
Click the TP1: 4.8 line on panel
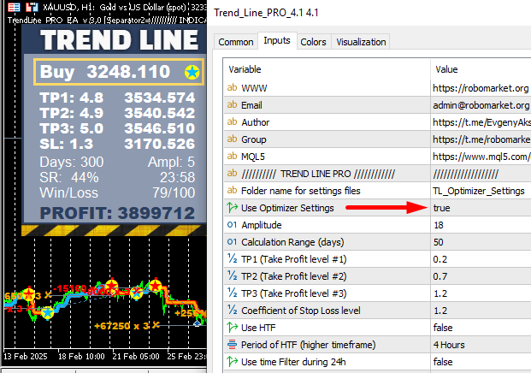point(117,98)
